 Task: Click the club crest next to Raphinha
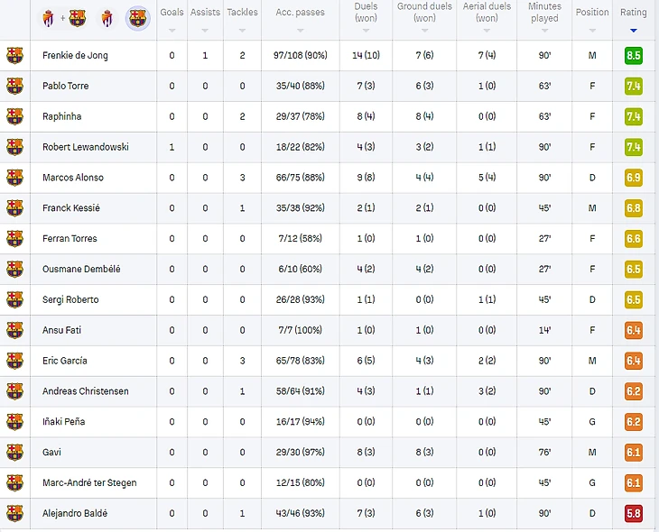click(14, 117)
